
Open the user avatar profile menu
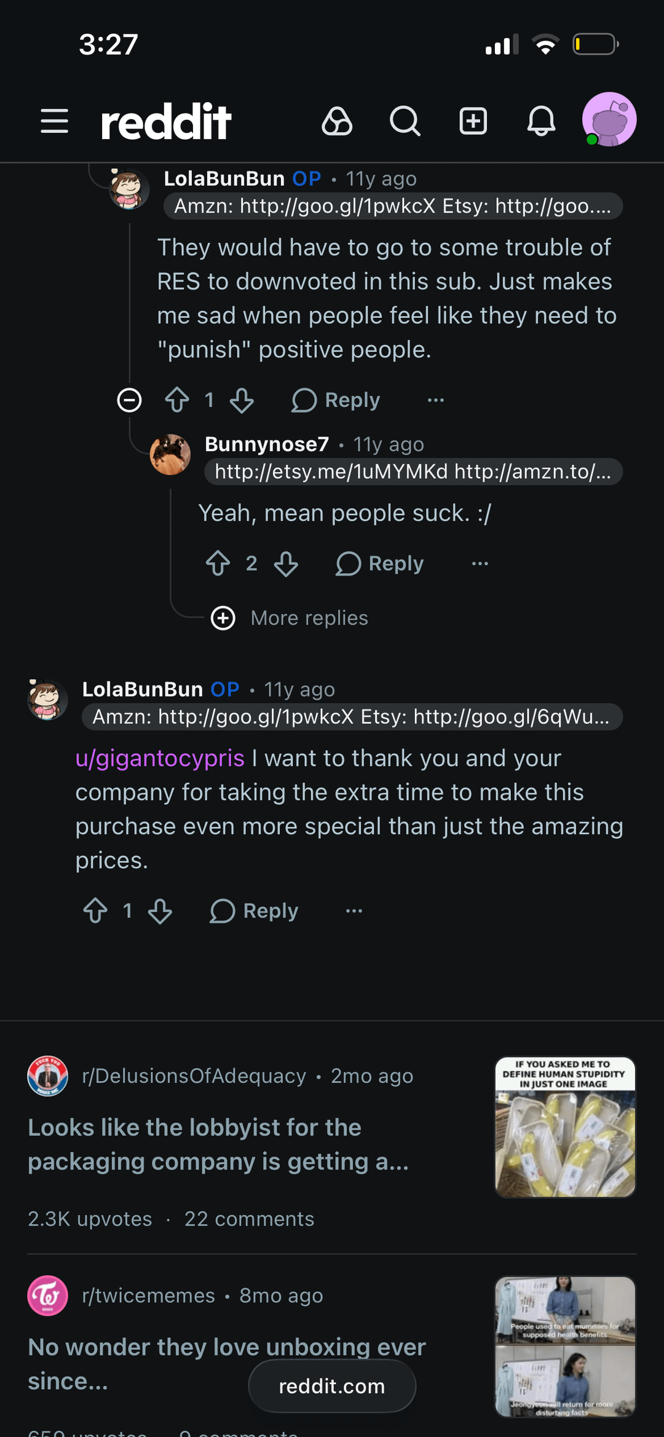tap(609, 120)
